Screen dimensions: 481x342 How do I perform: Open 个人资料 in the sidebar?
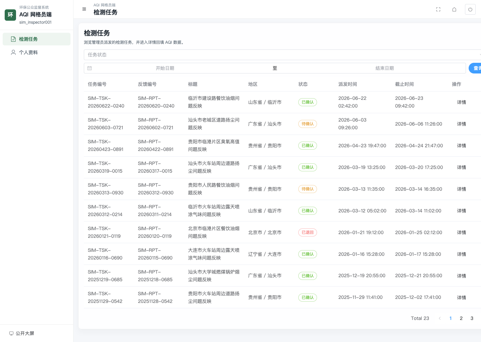point(36,52)
